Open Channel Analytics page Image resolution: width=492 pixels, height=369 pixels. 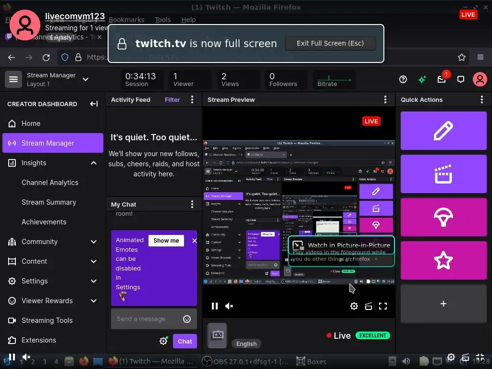click(x=50, y=183)
